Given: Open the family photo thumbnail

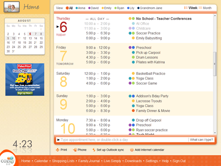Looking at the screenshot, I should pyautogui.click(x=11, y=7).
